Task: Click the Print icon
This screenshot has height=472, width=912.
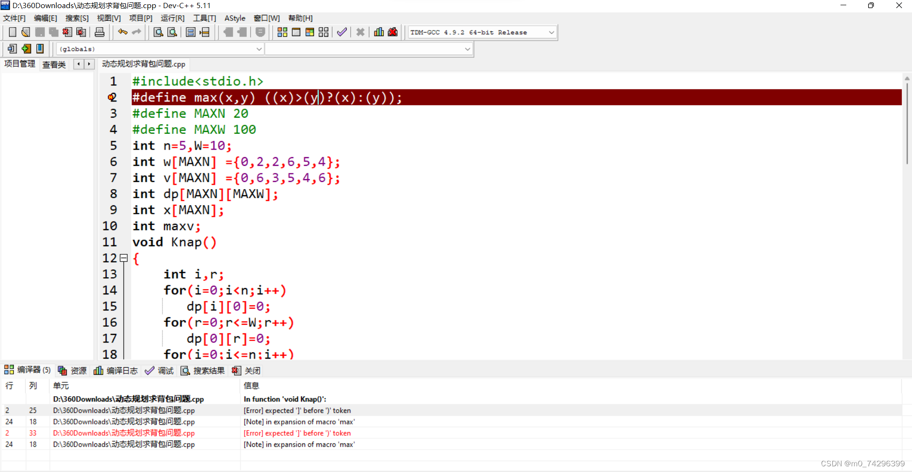Action: pos(100,32)
